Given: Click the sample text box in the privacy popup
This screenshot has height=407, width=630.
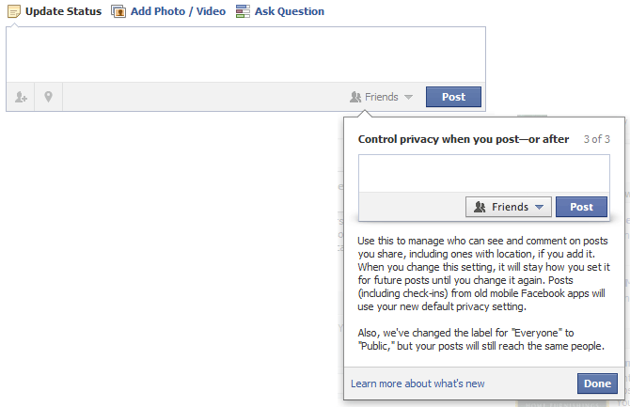Looking at the screenshot, I should coord(484,174).
